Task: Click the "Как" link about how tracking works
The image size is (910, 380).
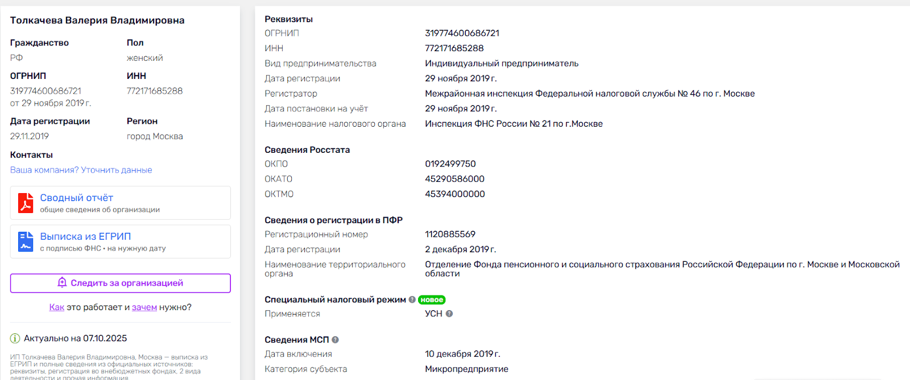Action: [56, 307]
